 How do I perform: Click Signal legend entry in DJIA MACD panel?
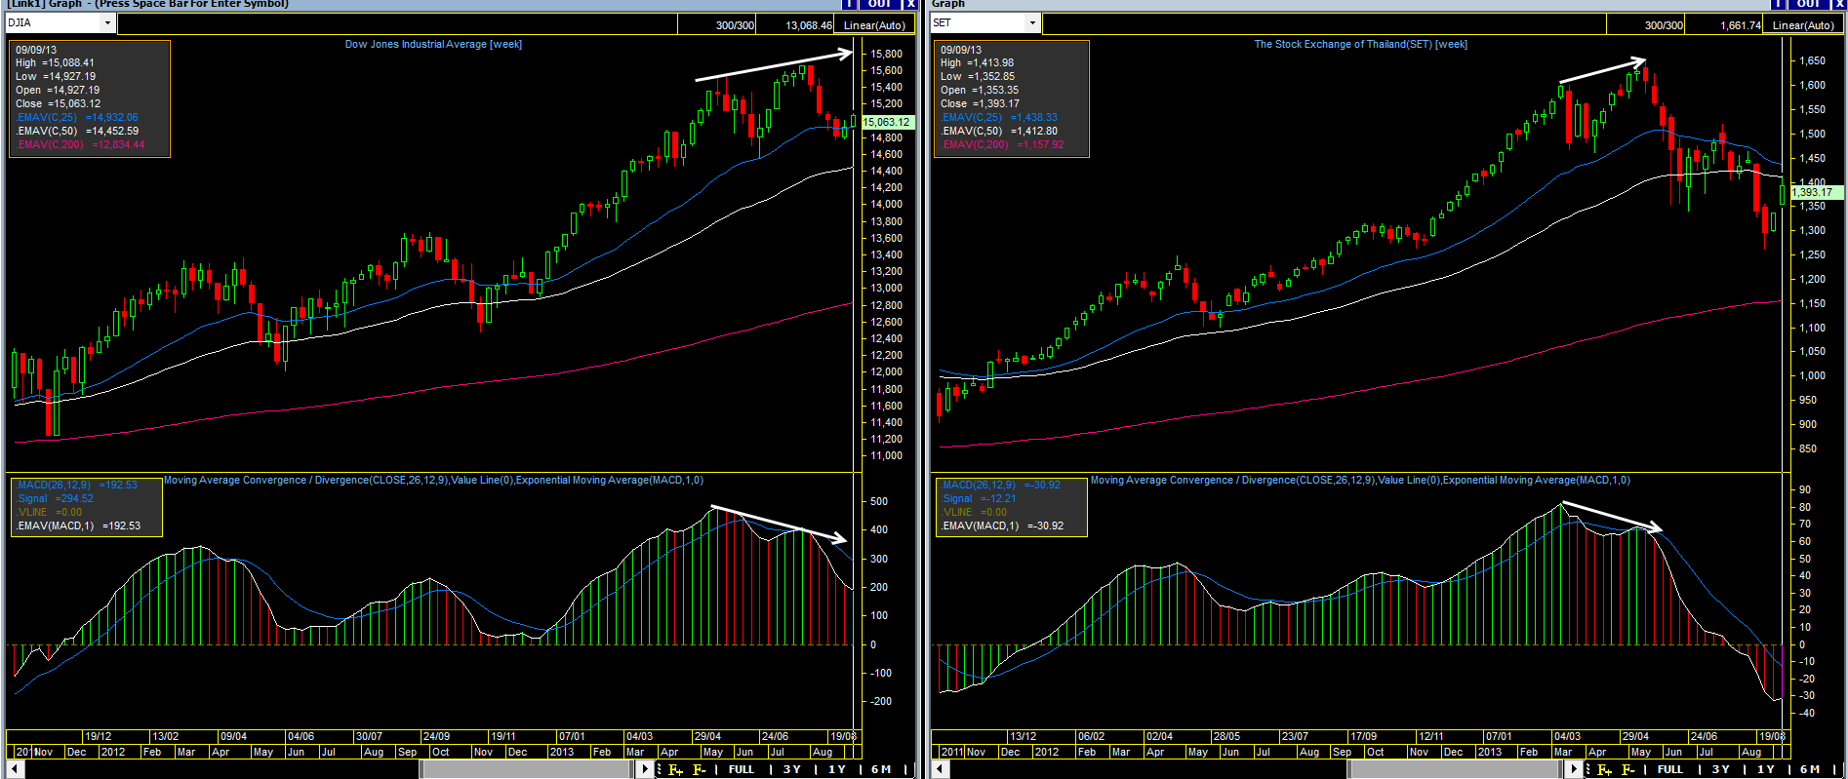tap(55, 498)
